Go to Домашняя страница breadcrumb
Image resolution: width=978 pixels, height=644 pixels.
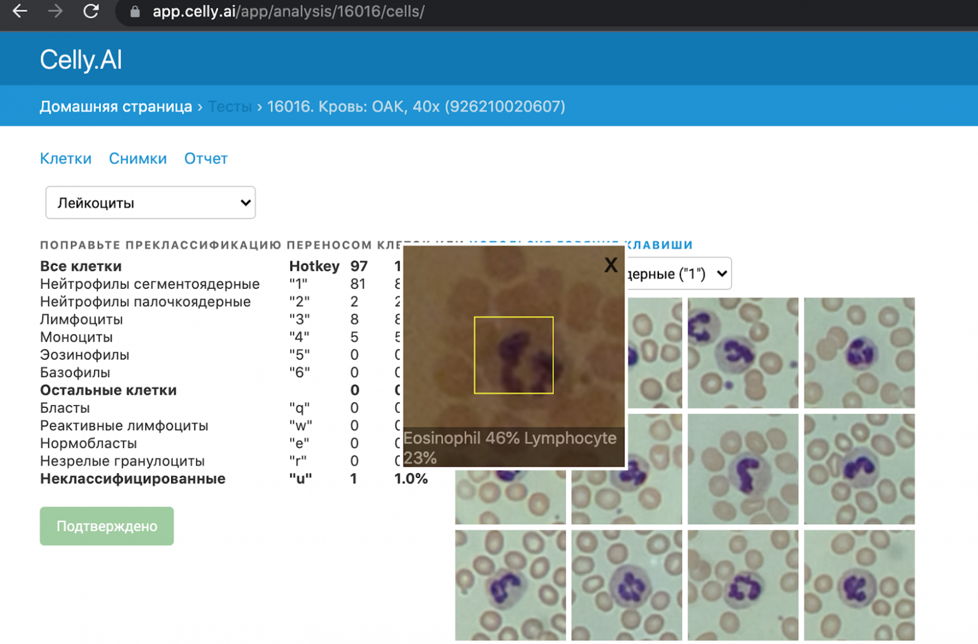tap(116, 106)
